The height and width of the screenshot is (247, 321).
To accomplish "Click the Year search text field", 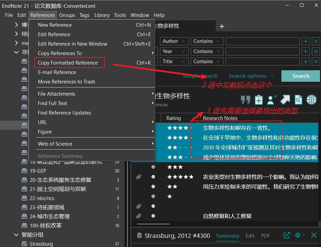I will [262, 51].
